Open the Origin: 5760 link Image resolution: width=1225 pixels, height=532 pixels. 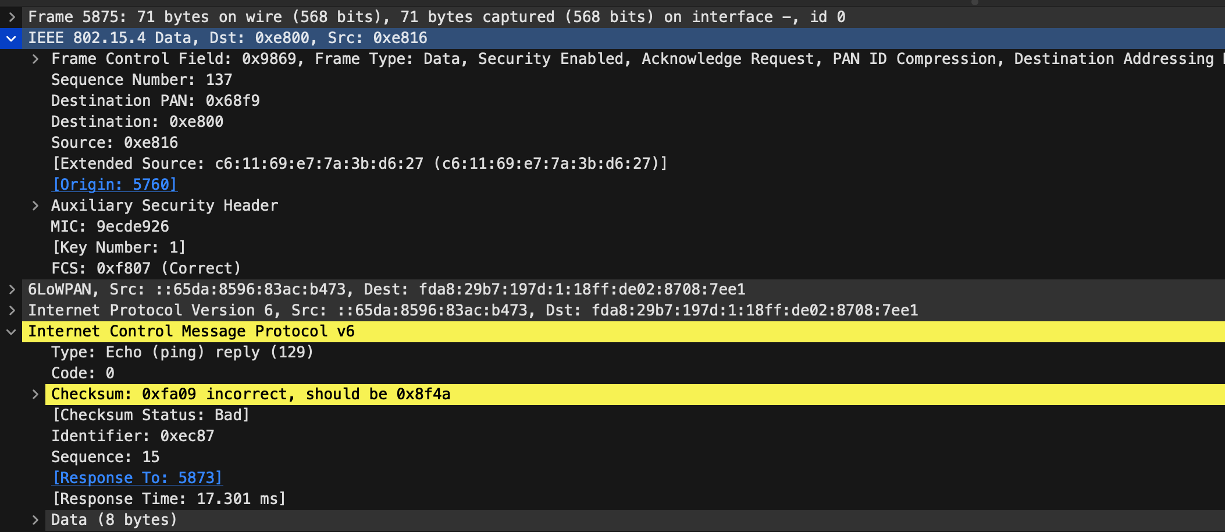tap(114, 184)
